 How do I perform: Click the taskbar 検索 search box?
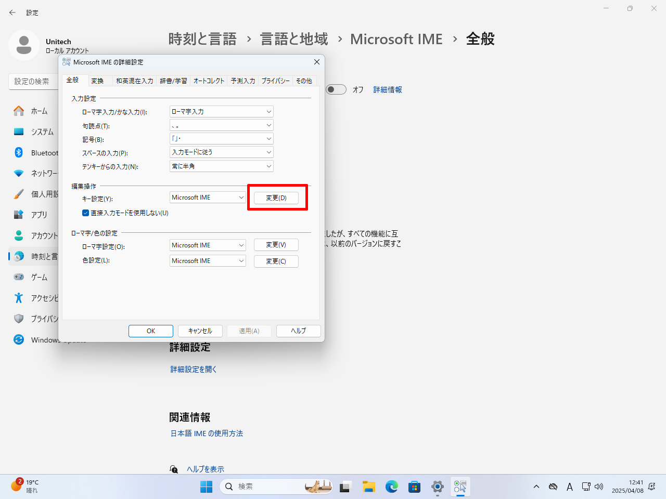(277, 487)
